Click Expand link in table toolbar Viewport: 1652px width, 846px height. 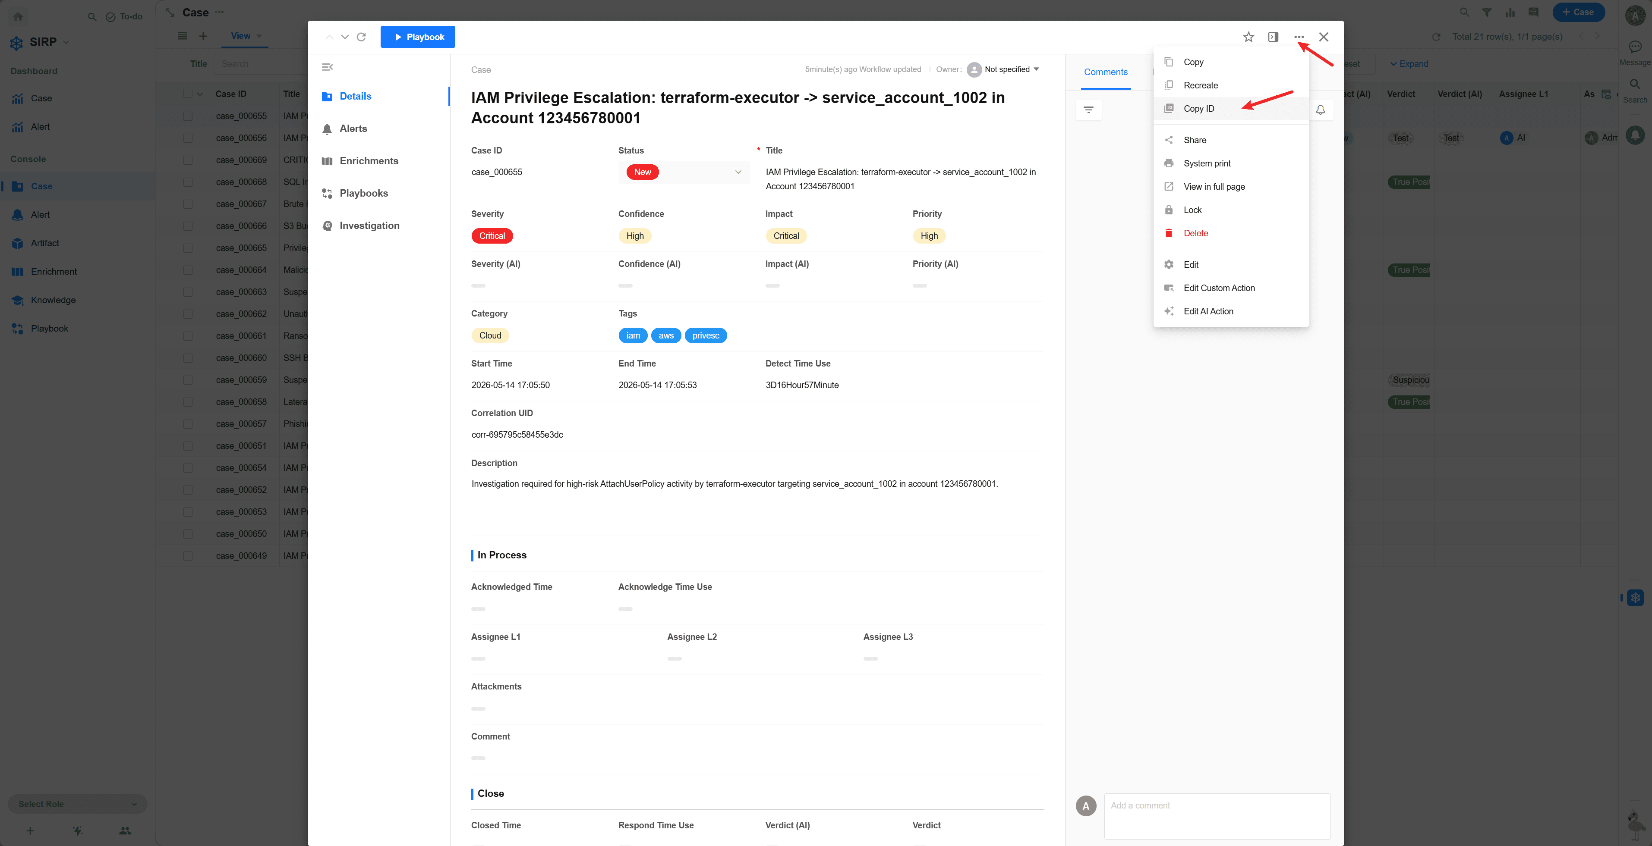[1409, 63]
